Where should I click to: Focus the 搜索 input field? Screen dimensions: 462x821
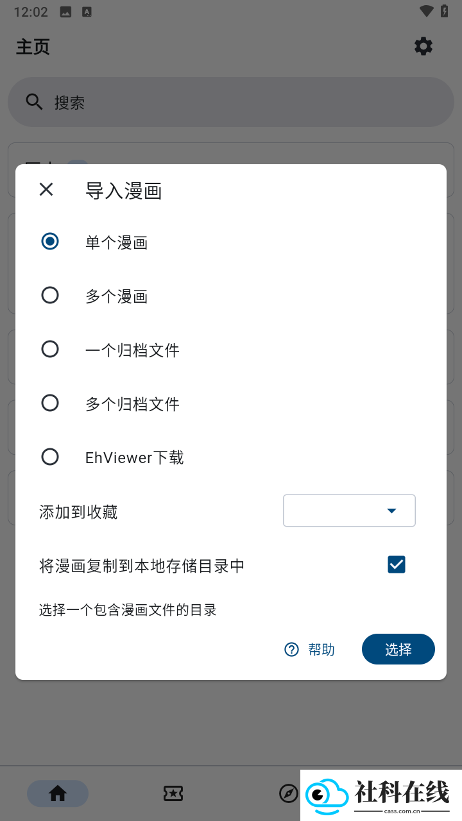(231, 102)
